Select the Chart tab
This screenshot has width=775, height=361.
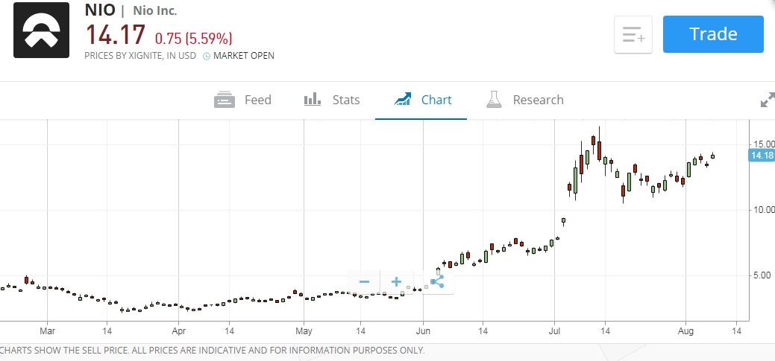coord(422,100)
